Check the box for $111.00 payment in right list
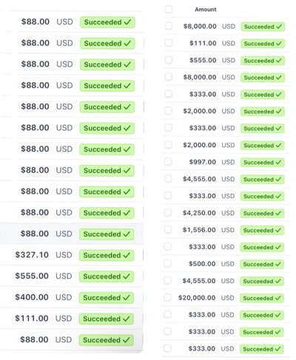 [169, 43]
